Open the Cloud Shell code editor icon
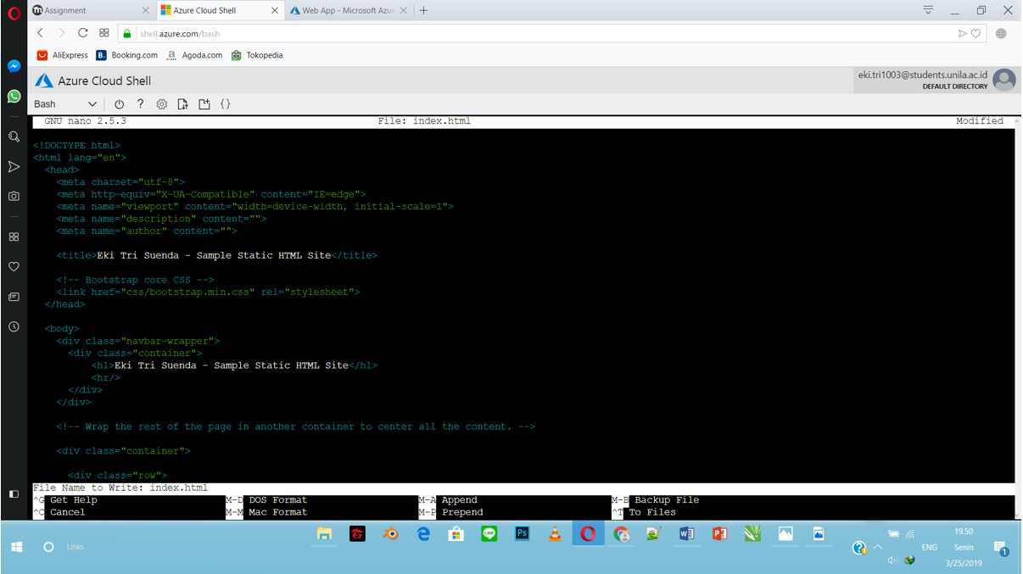 226,103
